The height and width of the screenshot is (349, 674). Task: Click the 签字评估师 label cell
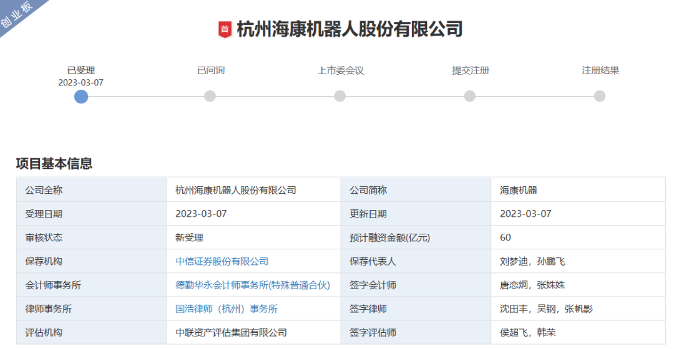(x=416, y=332)
